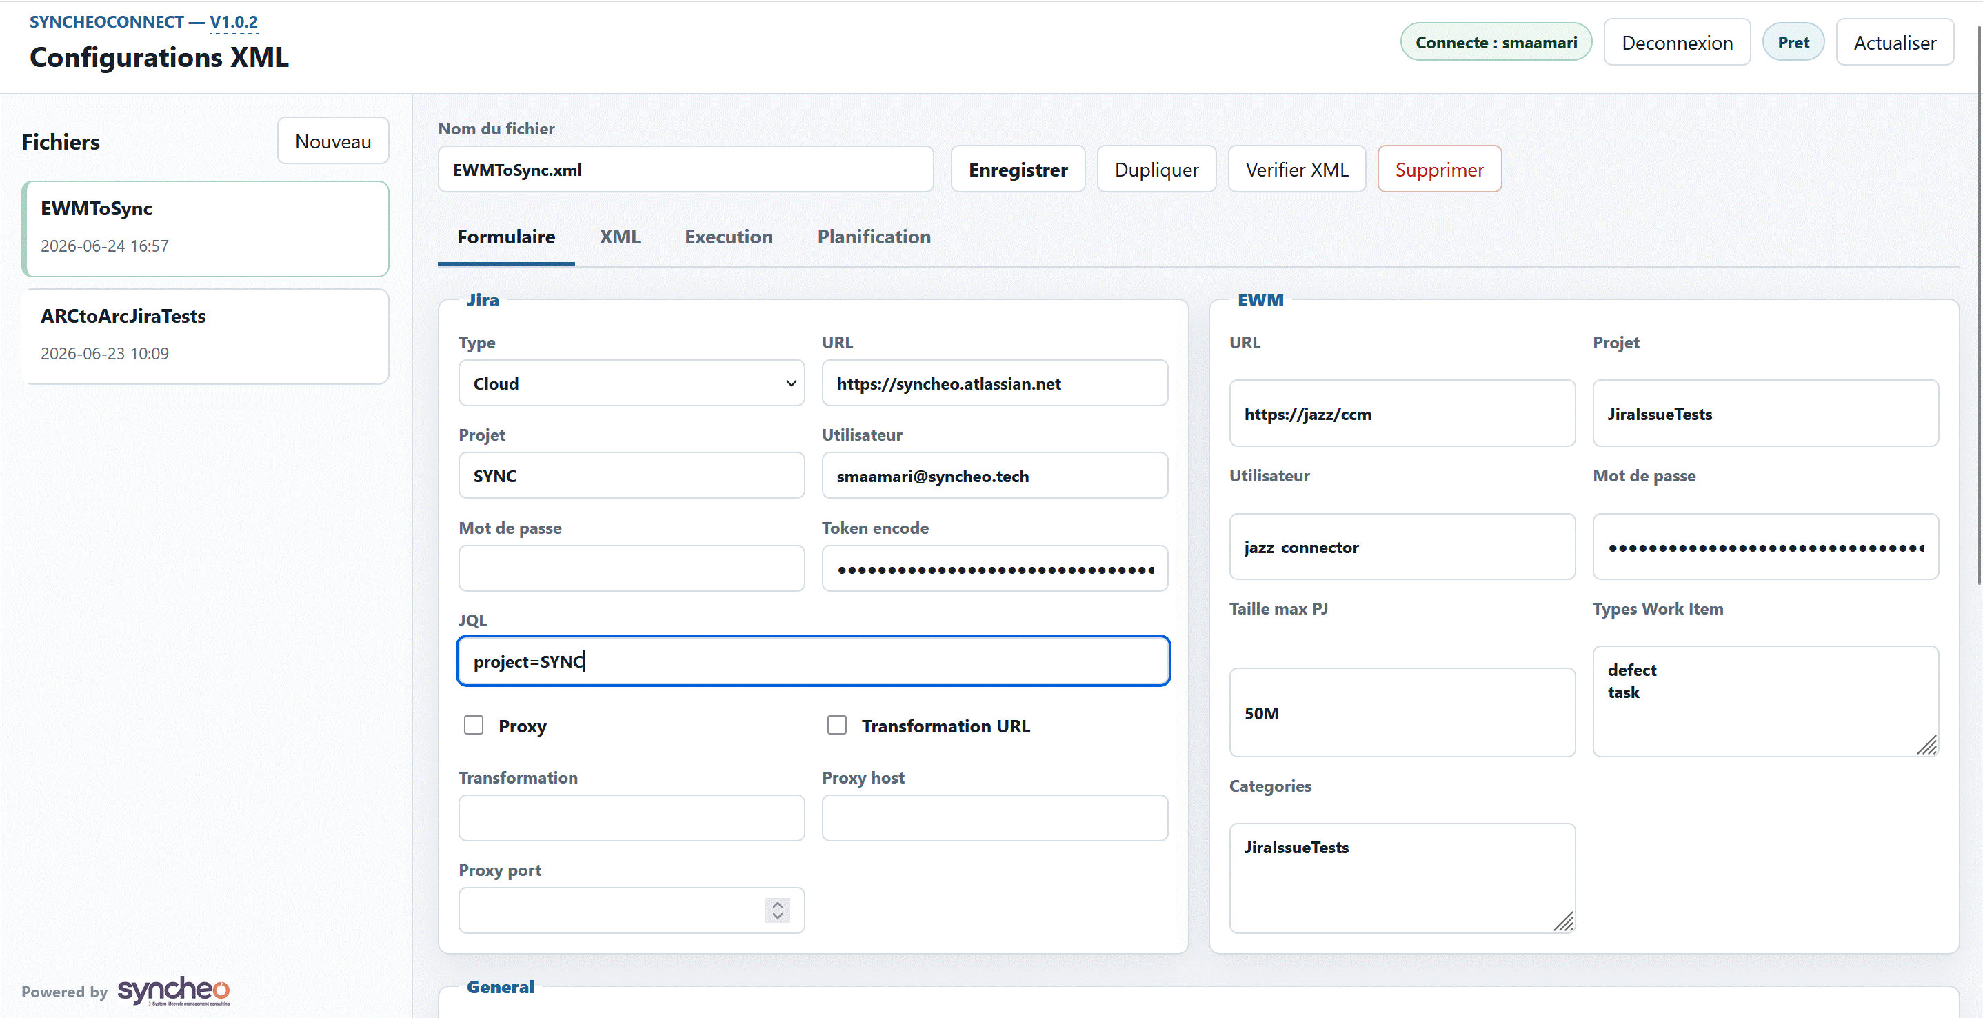Screen dimensions: 1983x1018
Task: Click resize handle of Types Work Item textarea
Action: pyautogui.click(x=1926, y=746)
